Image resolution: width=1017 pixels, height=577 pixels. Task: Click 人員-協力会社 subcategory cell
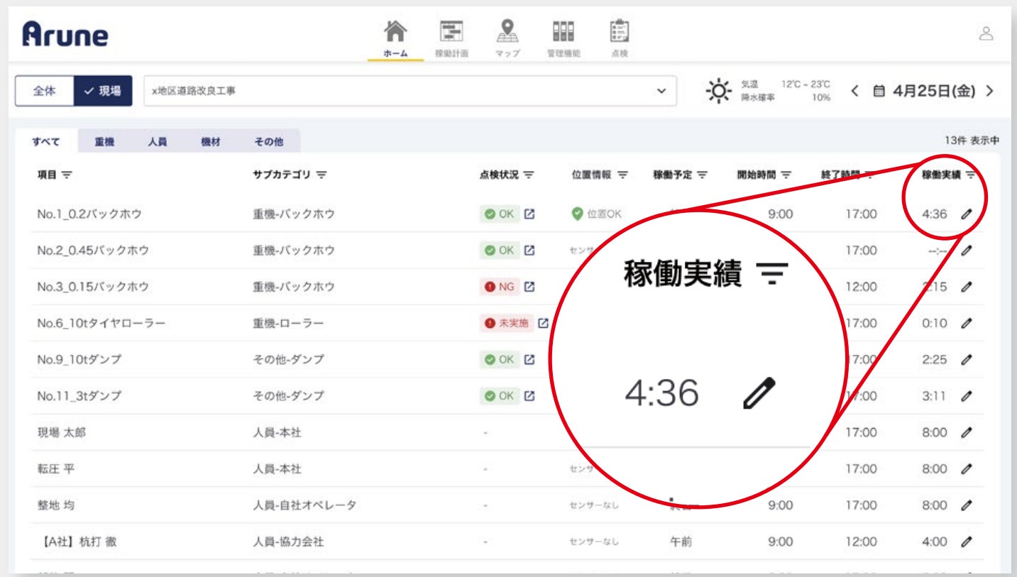click(288, 542)
